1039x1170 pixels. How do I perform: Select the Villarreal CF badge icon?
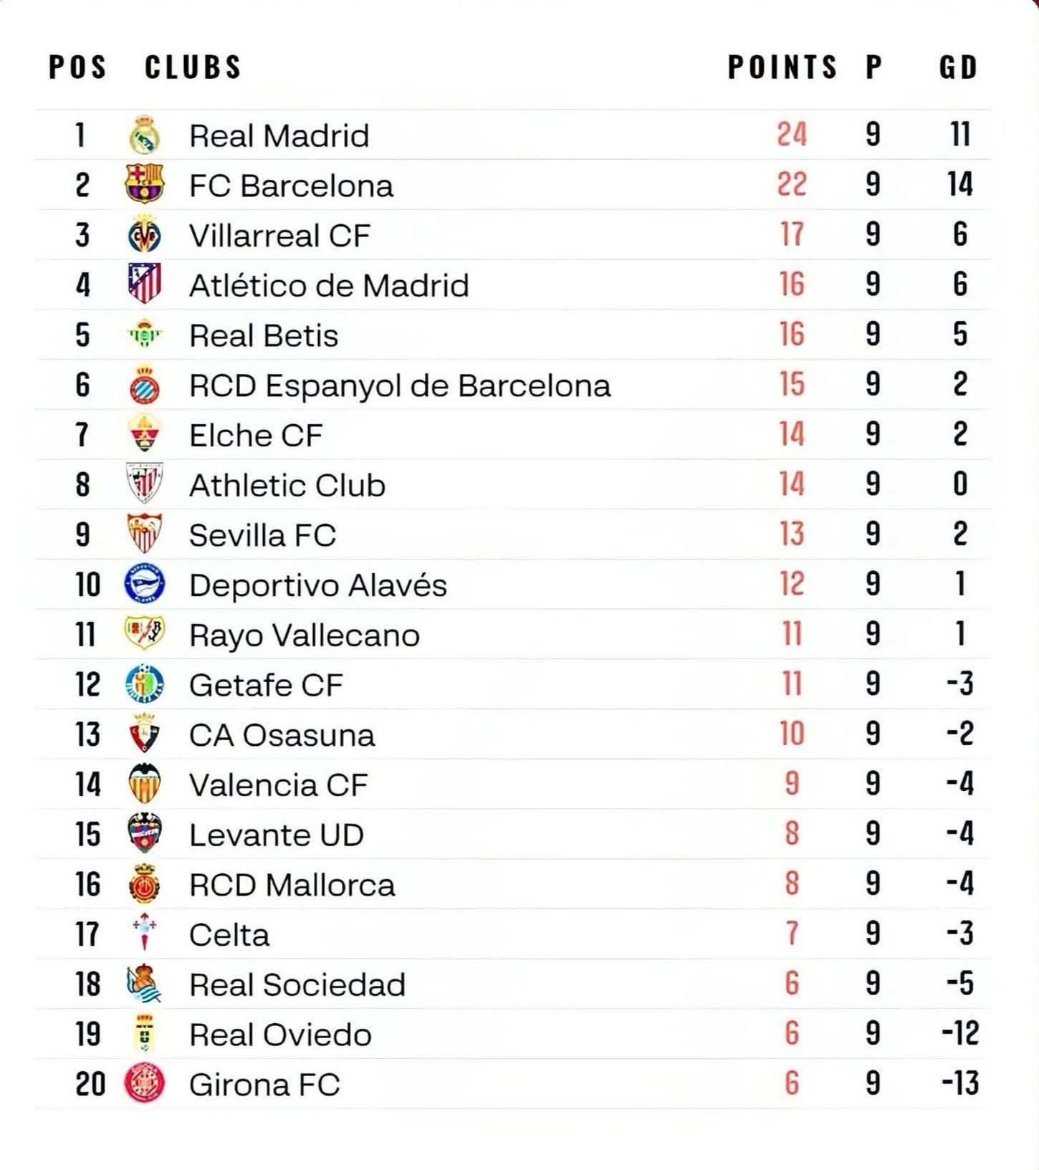[145, 235]
